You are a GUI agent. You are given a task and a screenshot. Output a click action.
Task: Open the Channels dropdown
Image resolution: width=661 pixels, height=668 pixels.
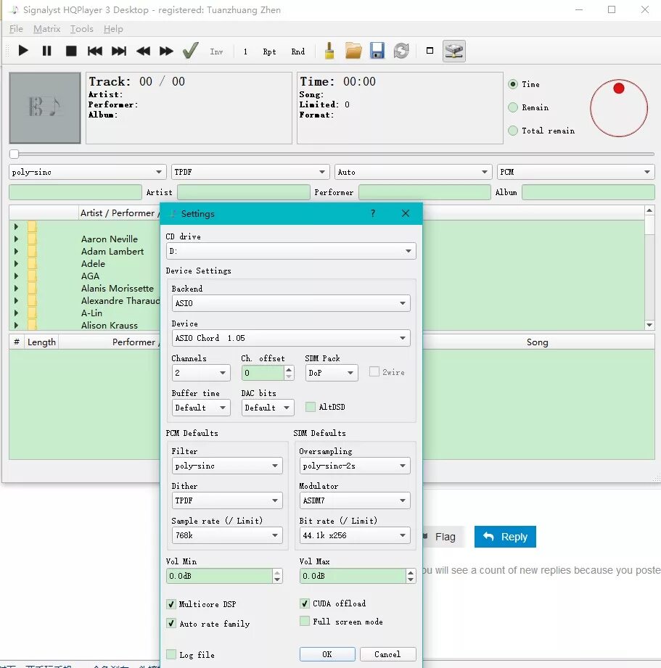pyautogui.click(x=201, y=373)
